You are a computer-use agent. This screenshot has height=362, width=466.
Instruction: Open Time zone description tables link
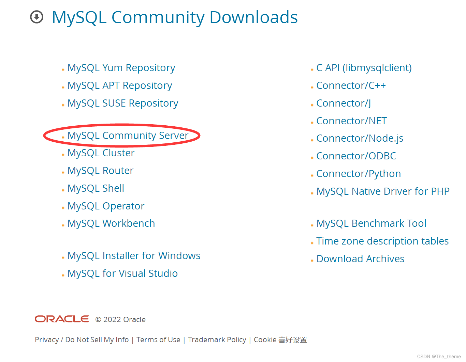tap(382, 241)
